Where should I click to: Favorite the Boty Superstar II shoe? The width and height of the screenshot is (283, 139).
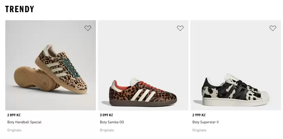(273, 28)
